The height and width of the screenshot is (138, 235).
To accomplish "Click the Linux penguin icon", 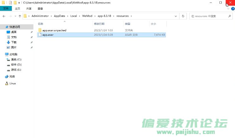I will click(7, 83).
